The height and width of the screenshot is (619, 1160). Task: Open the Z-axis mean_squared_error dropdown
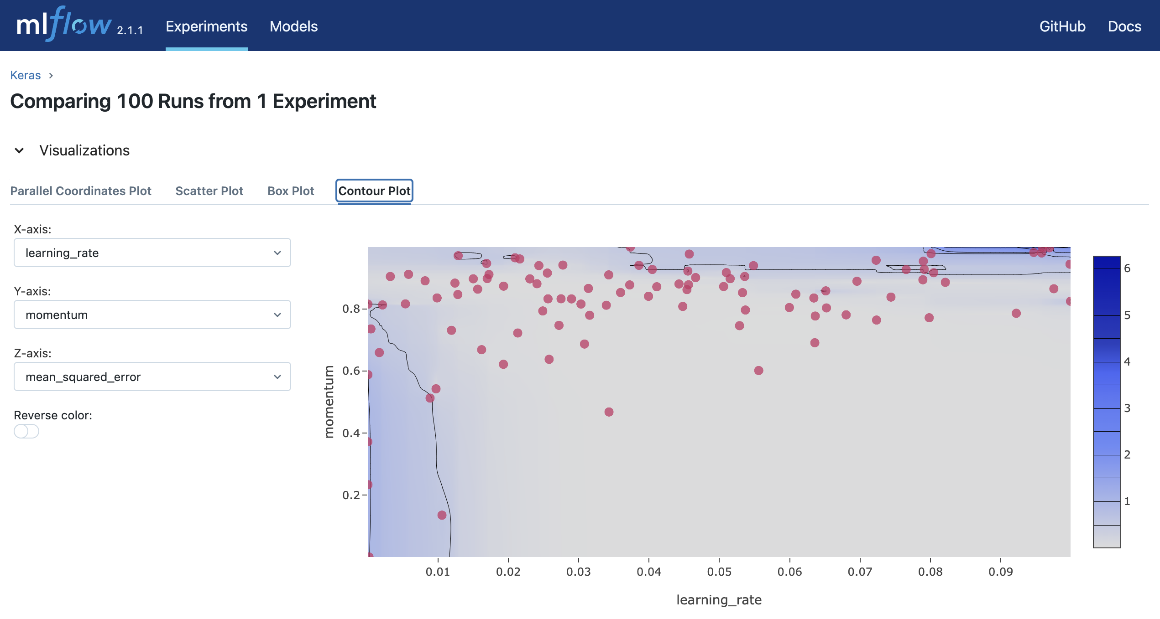click(152, 377)
